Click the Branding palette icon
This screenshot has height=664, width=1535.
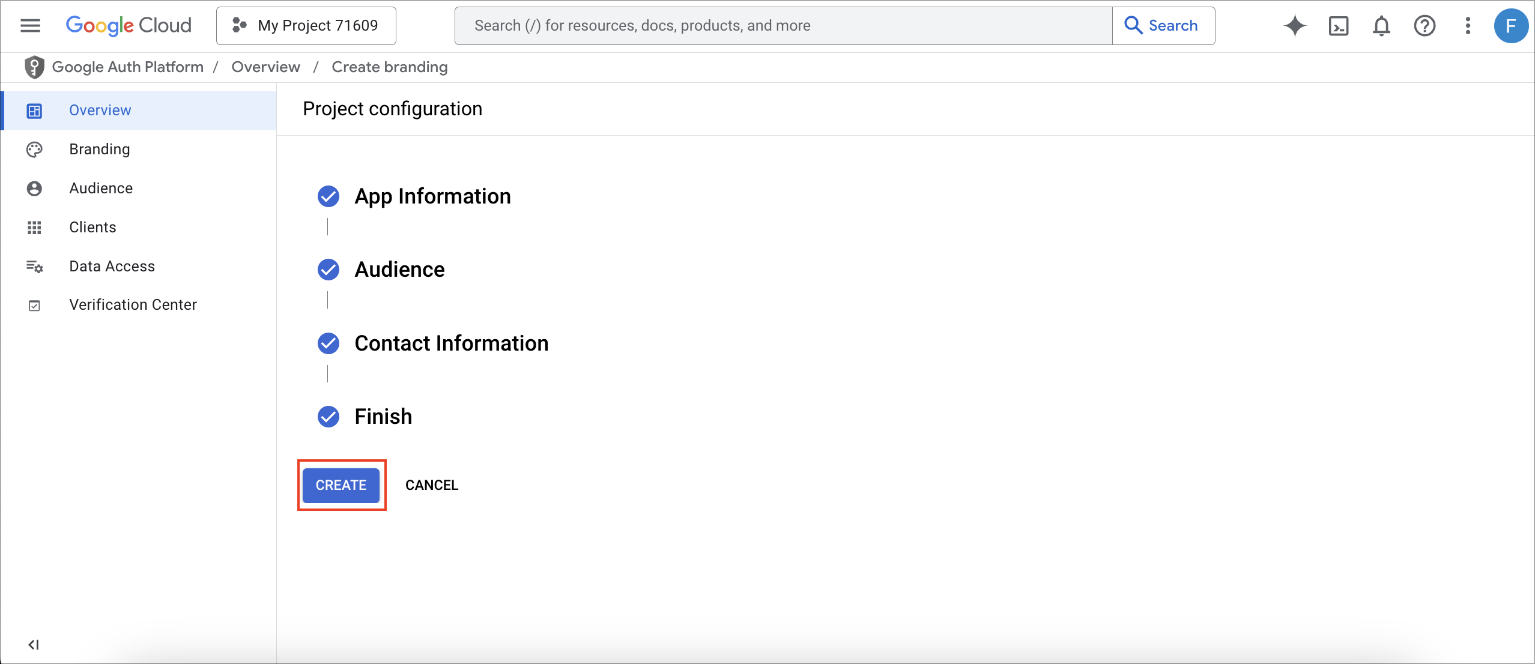point(34,149)
